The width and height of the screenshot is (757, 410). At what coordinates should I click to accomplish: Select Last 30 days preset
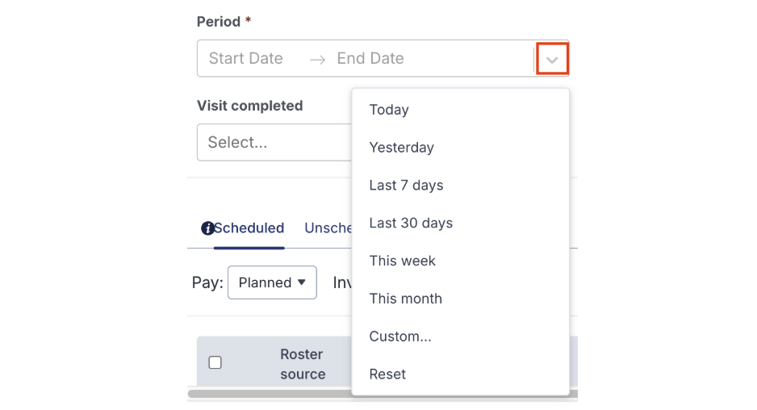tap(411, 223)
